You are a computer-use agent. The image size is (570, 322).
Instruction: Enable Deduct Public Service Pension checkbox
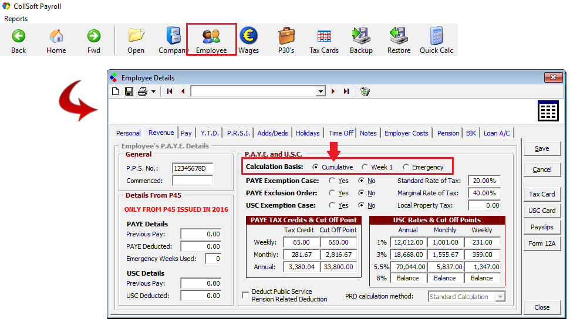pyautogui.click(x=245, y=296)
